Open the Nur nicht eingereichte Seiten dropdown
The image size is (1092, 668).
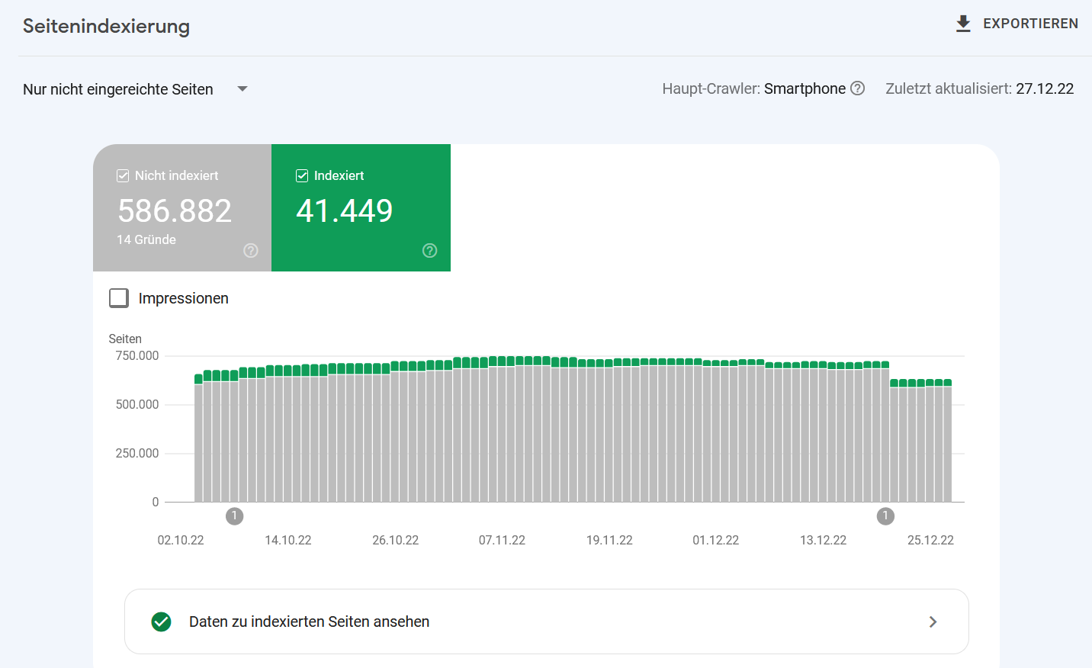pyautogui.click(x=118, y=89)
